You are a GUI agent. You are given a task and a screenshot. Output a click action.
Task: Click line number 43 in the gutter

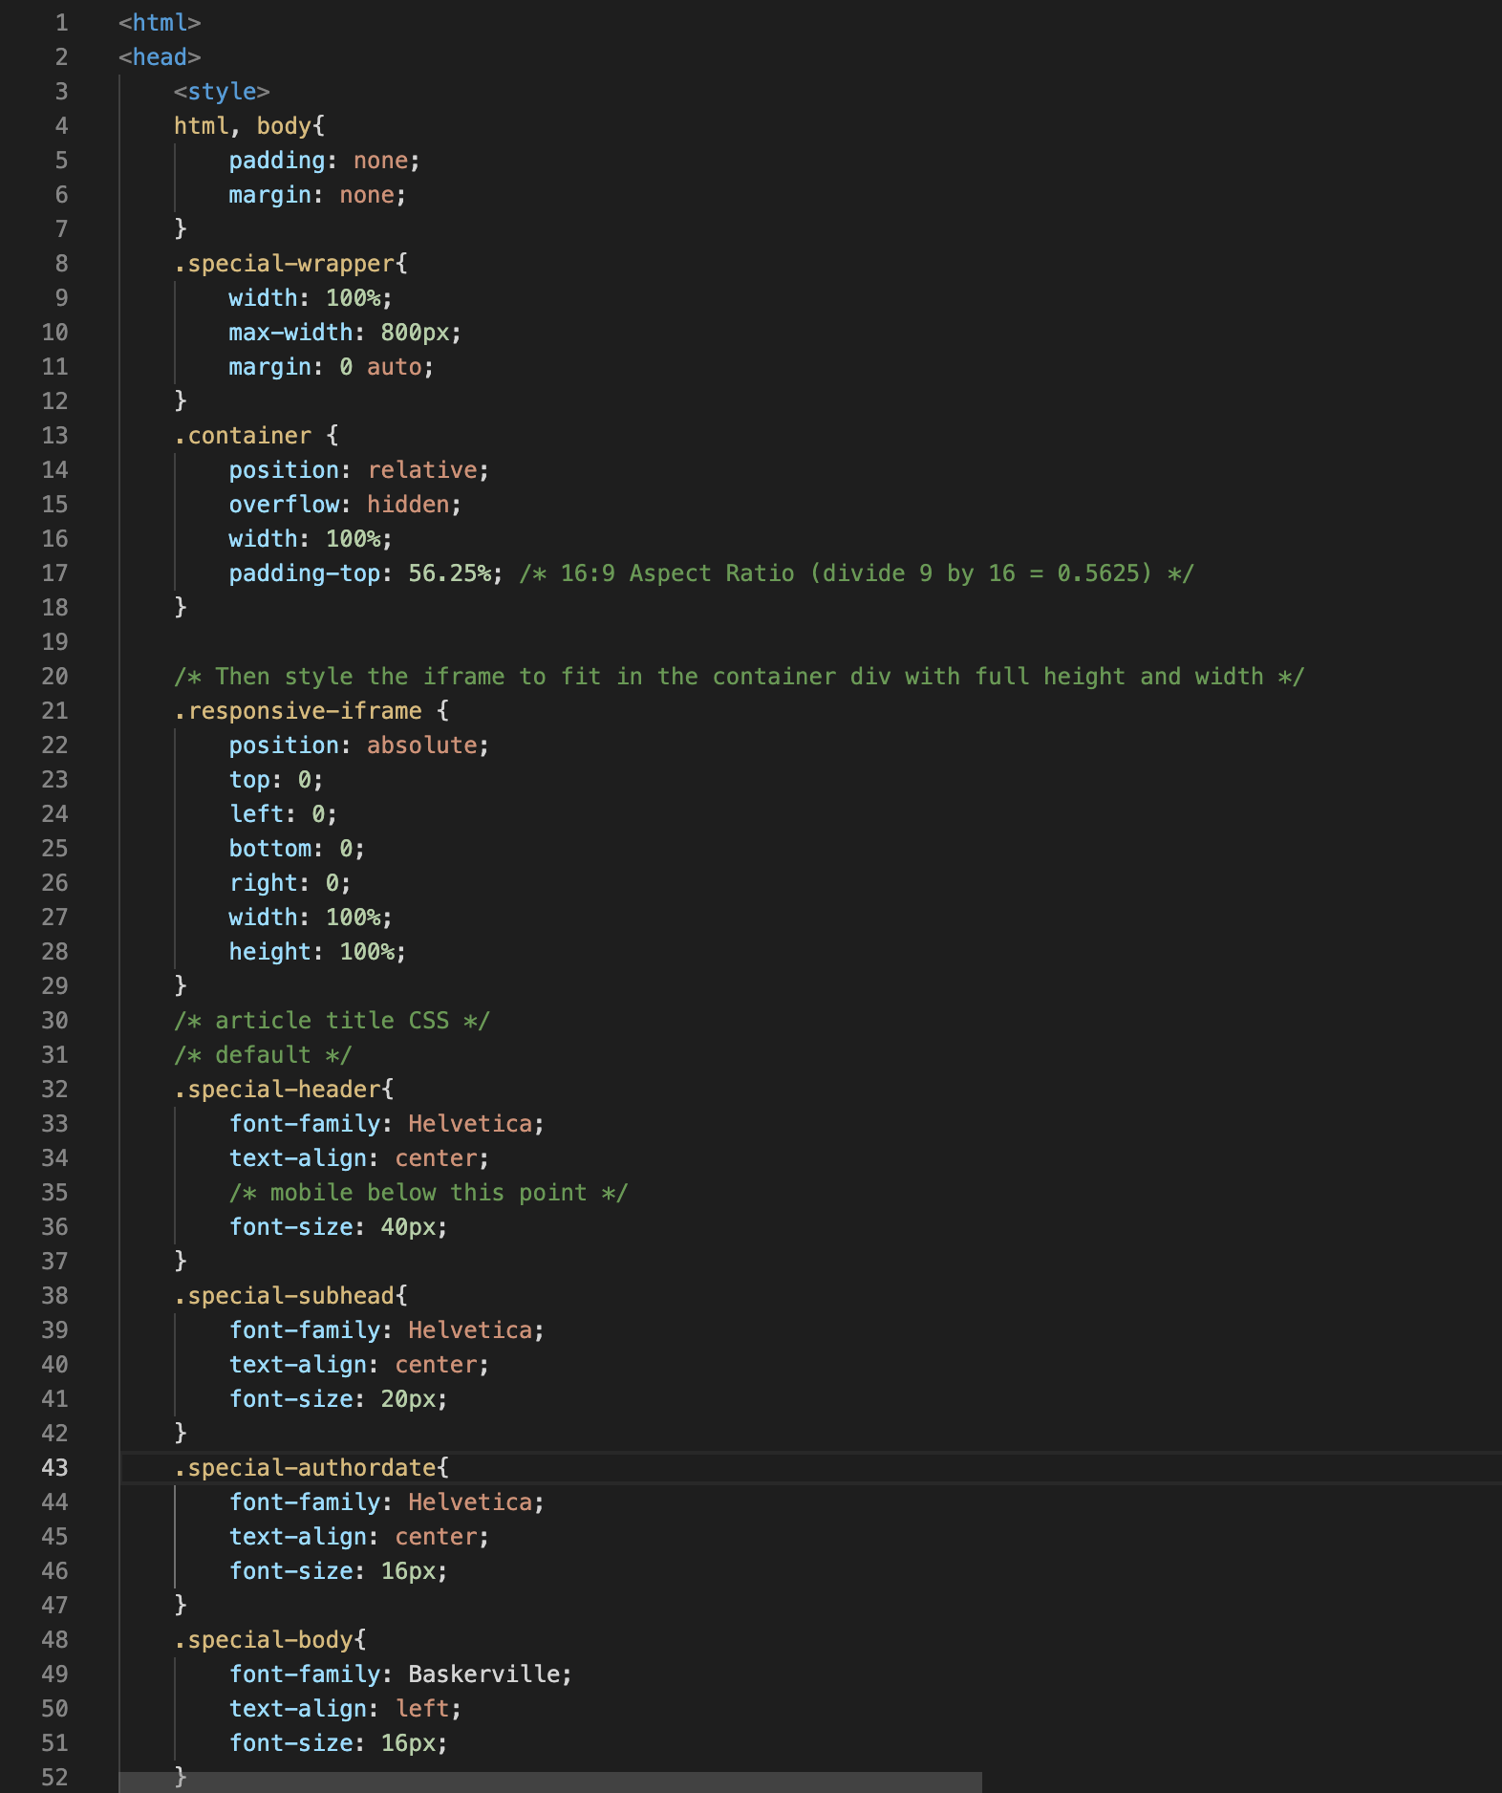tap(54, 1467)
